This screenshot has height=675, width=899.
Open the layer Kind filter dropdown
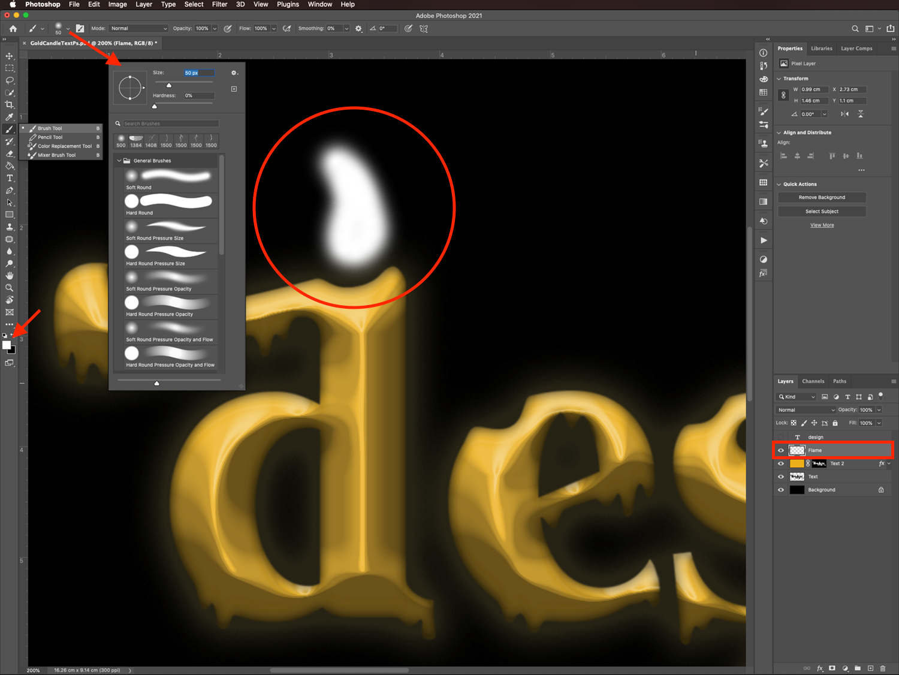click(797, 397)
